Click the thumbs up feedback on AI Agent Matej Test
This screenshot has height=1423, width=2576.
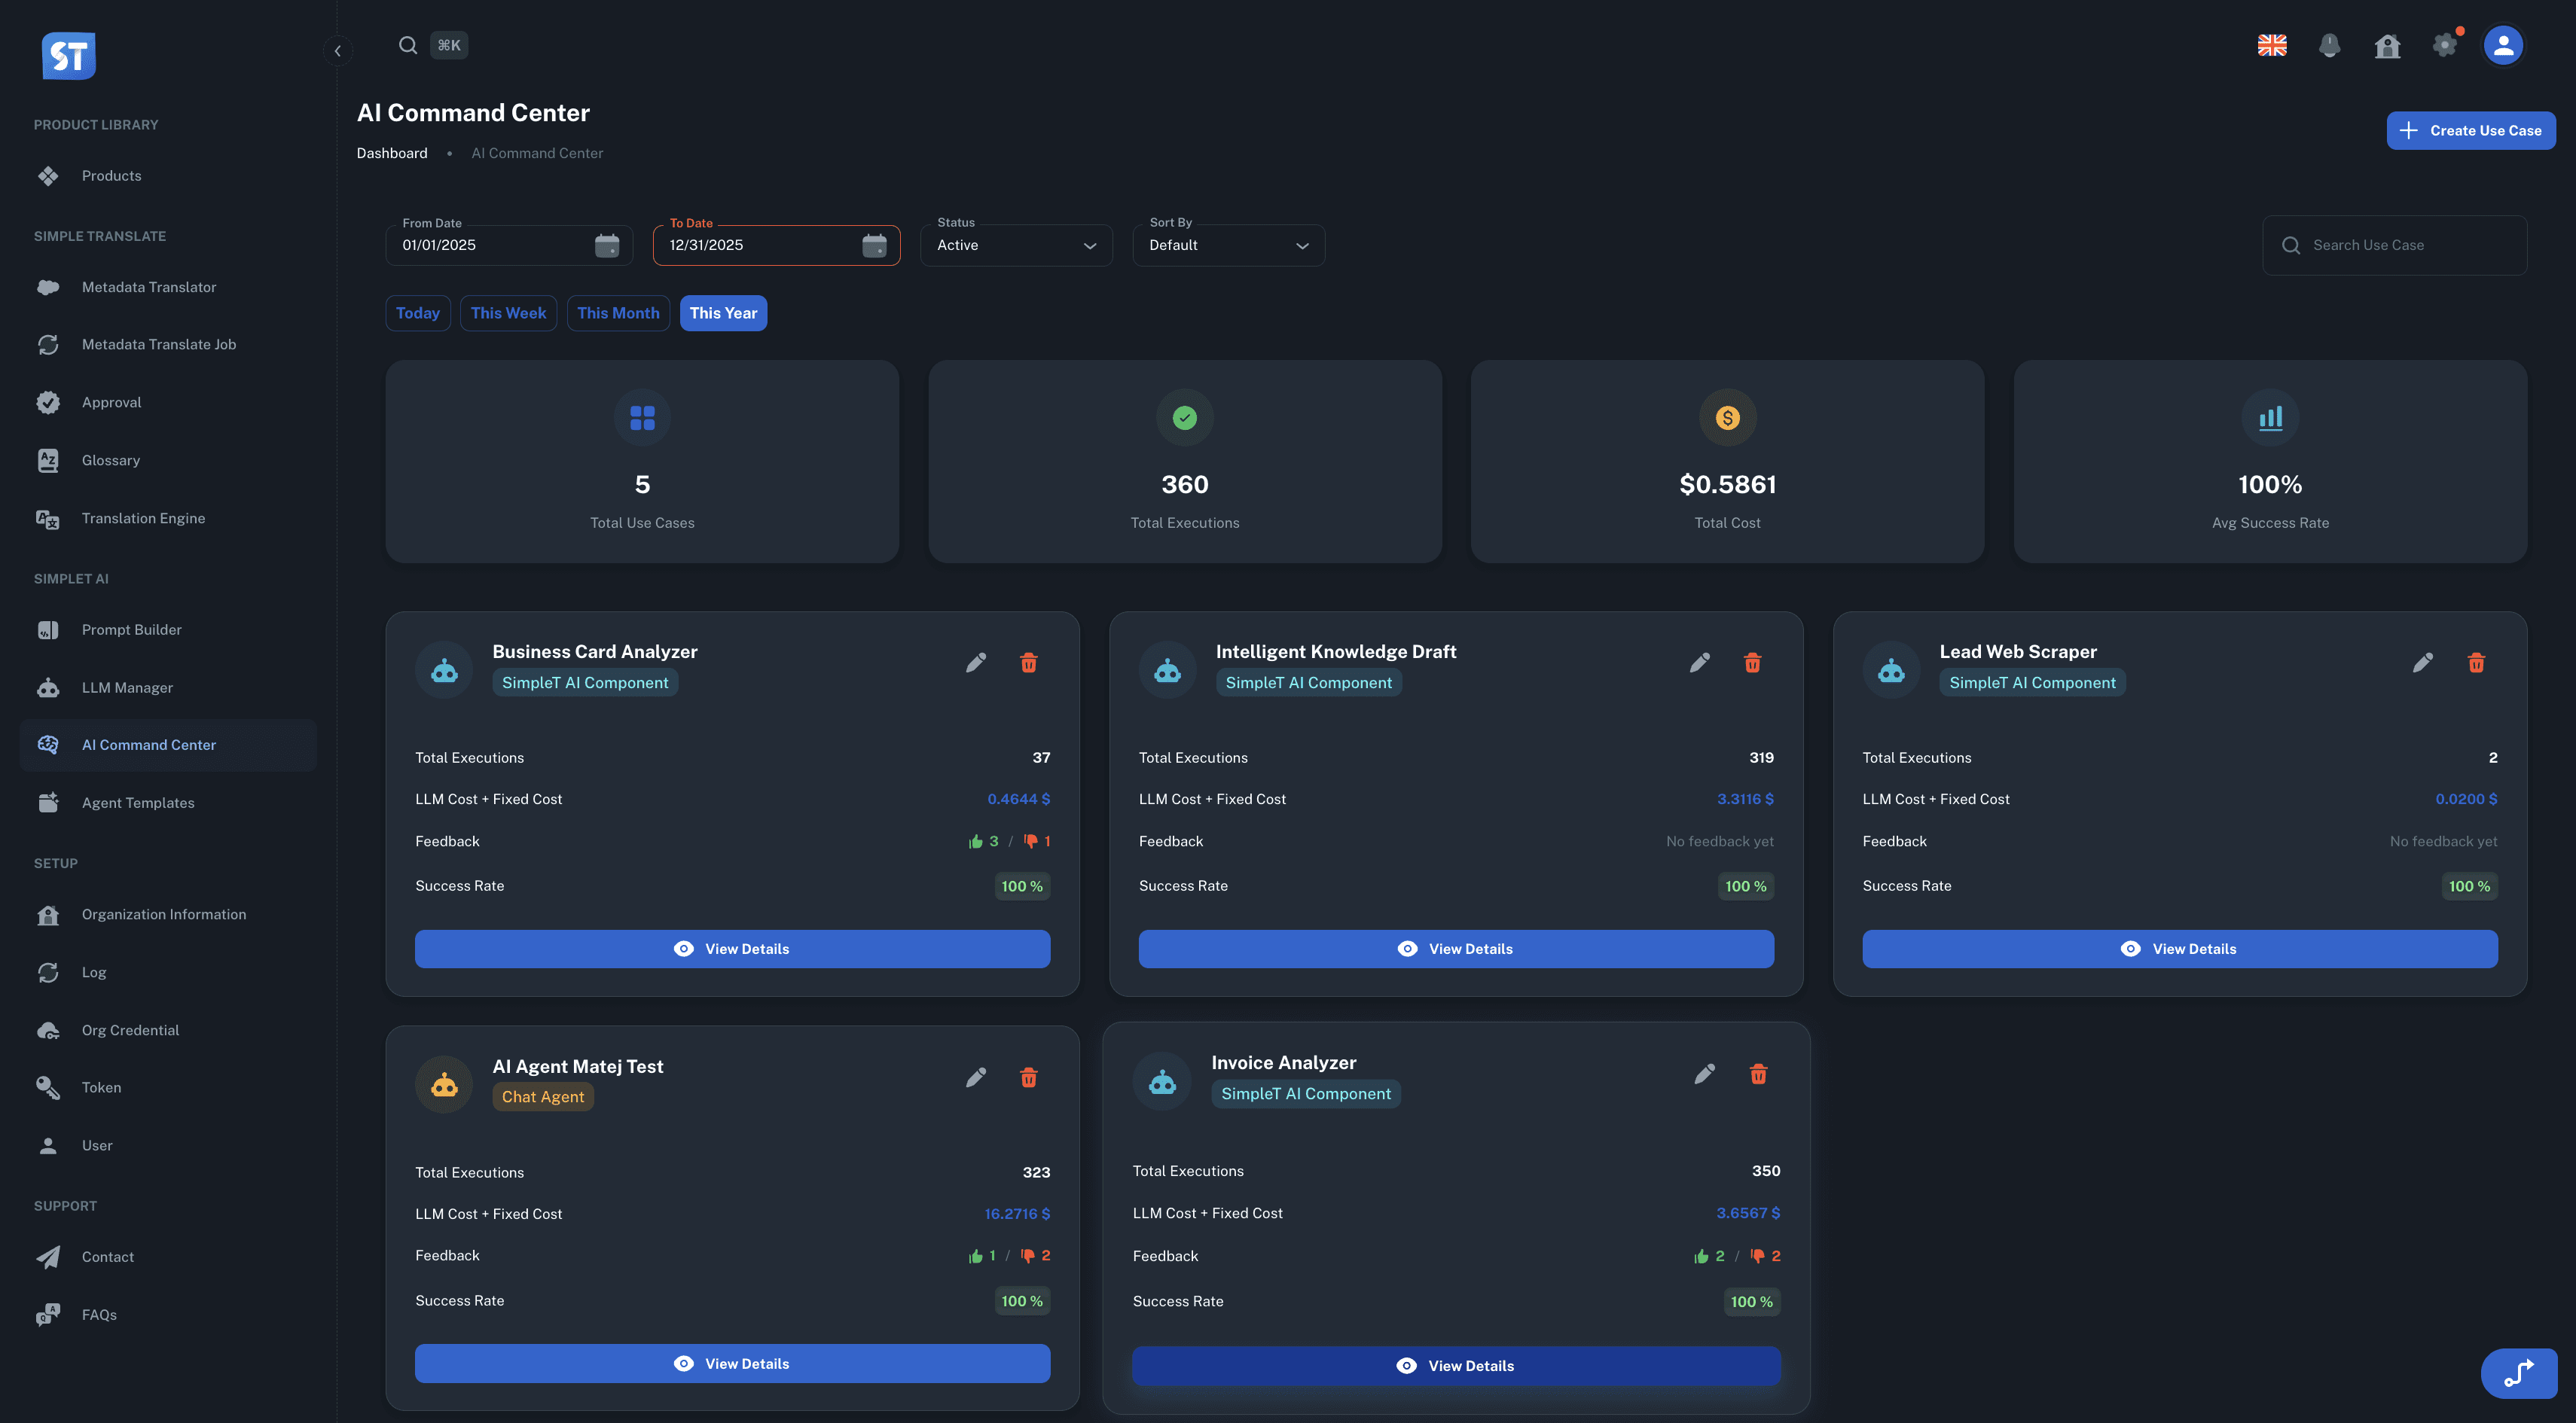tap(975, 1255)
